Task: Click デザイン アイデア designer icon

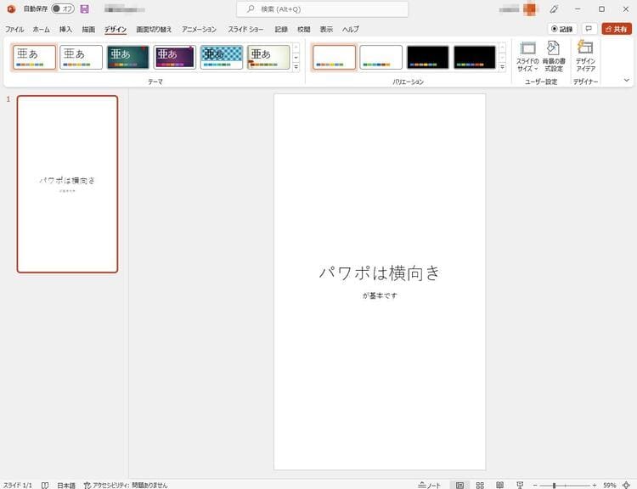Action: point(585,56)
